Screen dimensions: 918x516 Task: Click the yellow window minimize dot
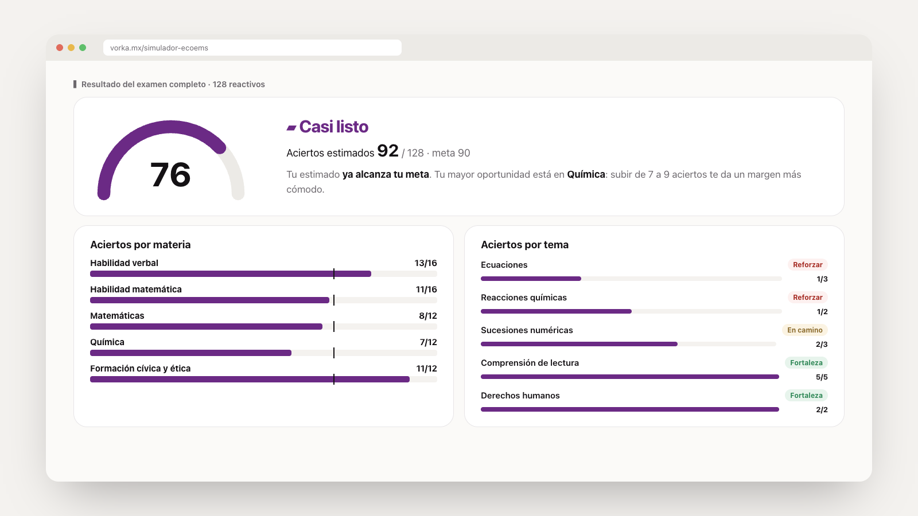71,48
